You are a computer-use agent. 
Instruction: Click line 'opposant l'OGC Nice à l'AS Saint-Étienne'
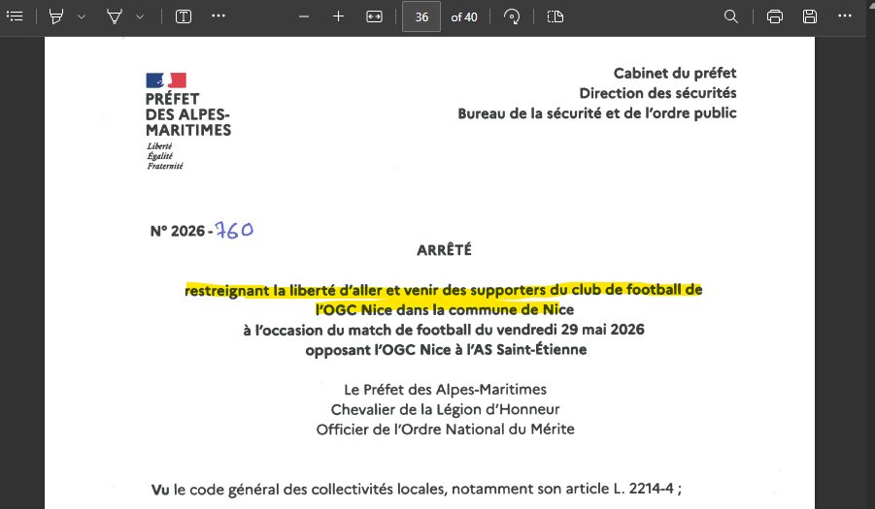point(446,350)
